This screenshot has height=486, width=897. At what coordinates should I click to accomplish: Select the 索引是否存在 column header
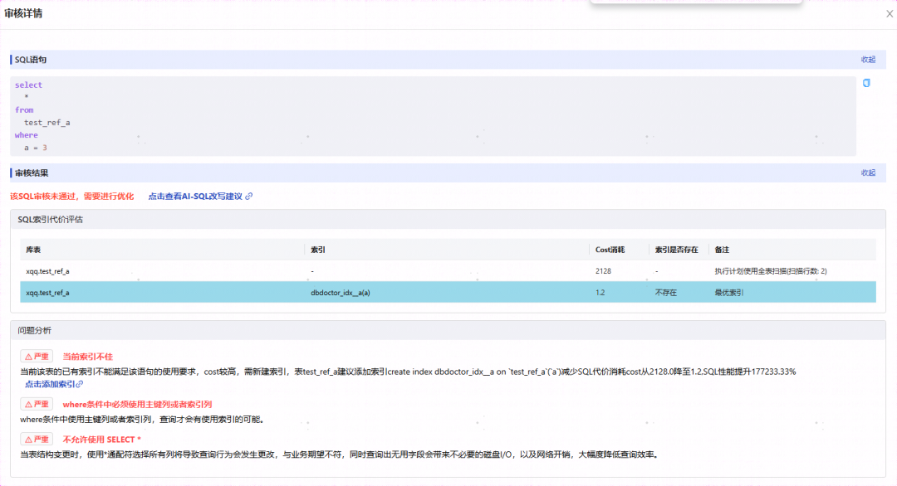click(676, 250)
